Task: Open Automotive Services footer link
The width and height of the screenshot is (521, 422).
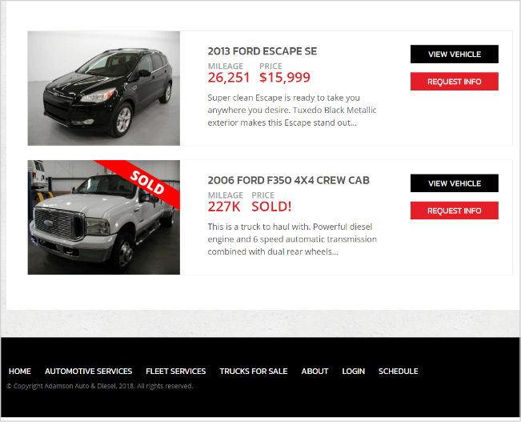Action: point(88,371)
